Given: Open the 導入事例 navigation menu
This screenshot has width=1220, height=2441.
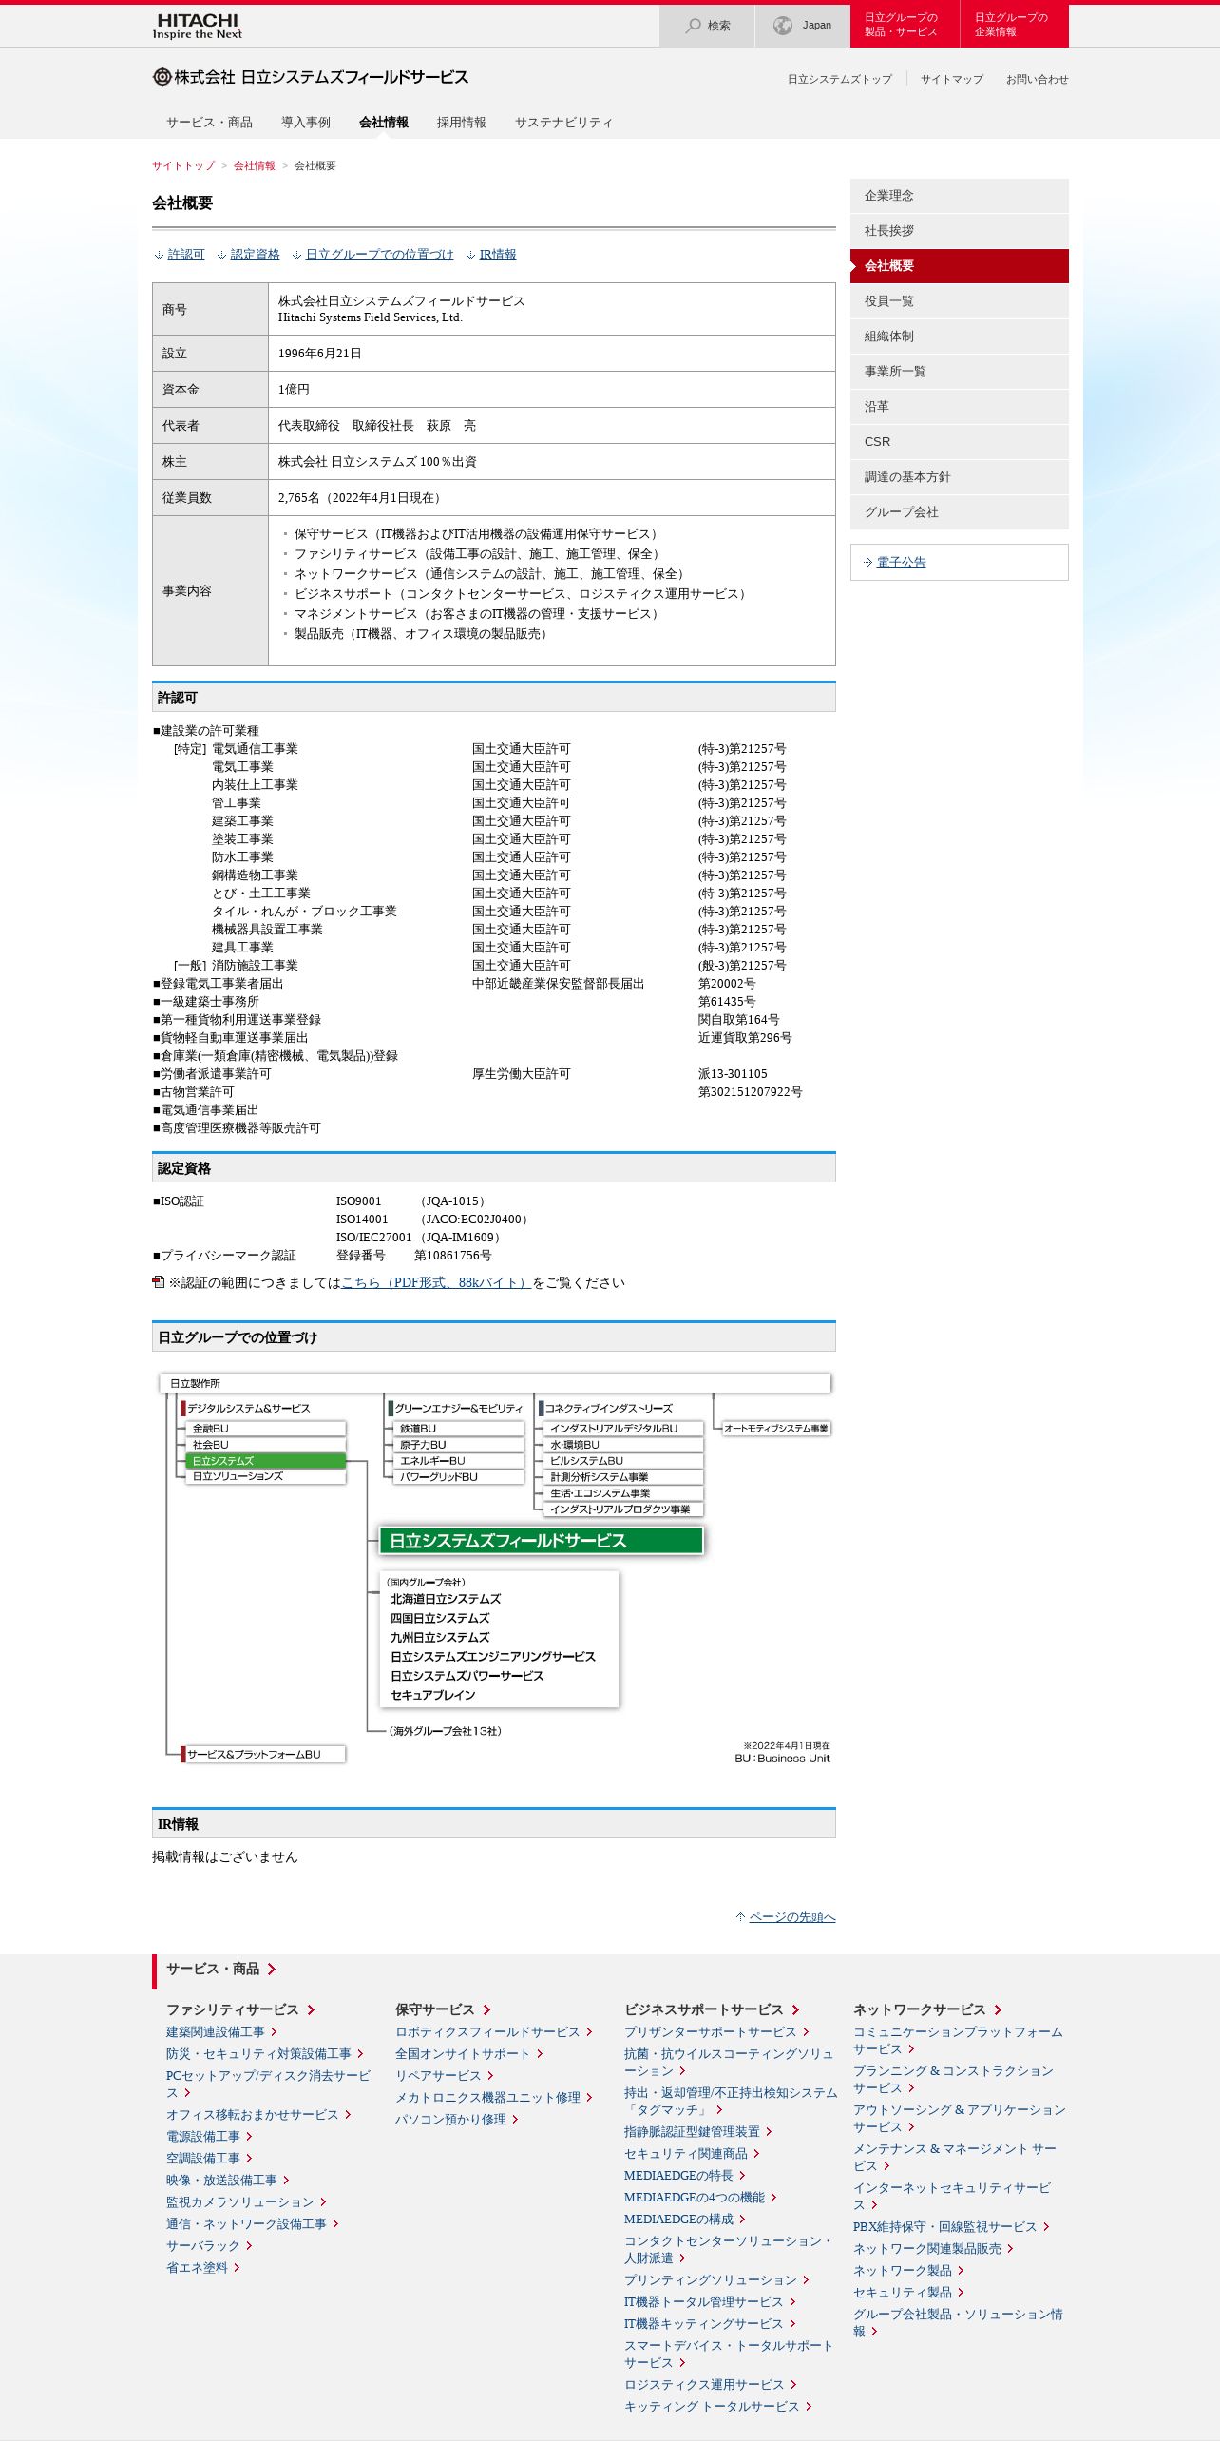Looking at the screenshot, I should pos(306,123).
